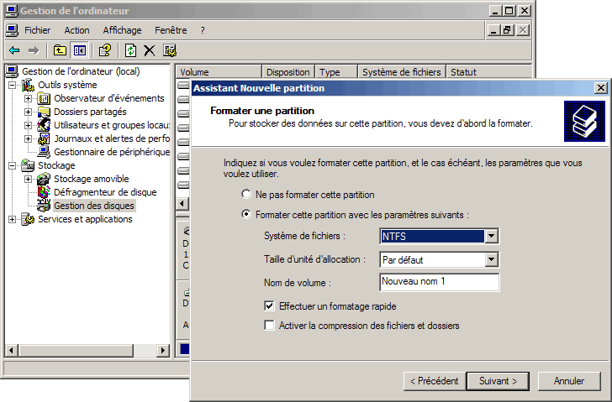Click the up one level folder icon
612x402 pixels.
tap(60, 51)
